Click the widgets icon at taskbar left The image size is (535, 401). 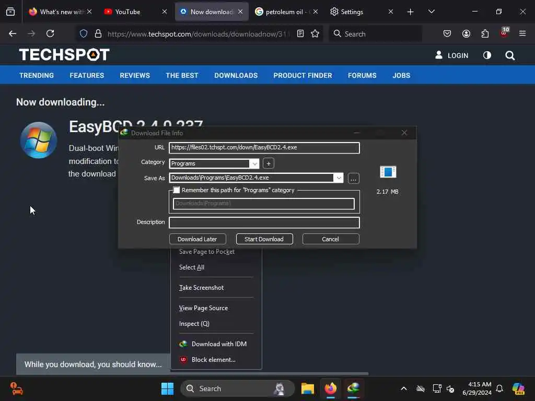coord(16,388)
